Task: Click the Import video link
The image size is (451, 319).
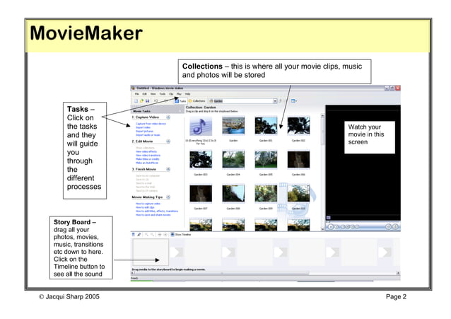Action: tap(143, 127)
